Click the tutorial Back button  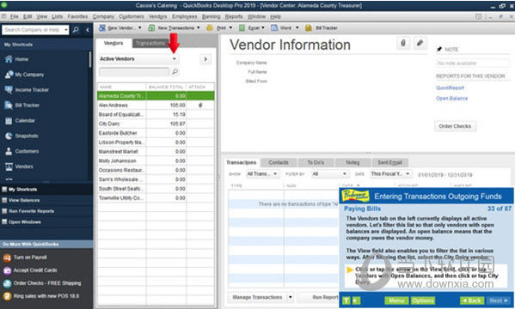472,300
